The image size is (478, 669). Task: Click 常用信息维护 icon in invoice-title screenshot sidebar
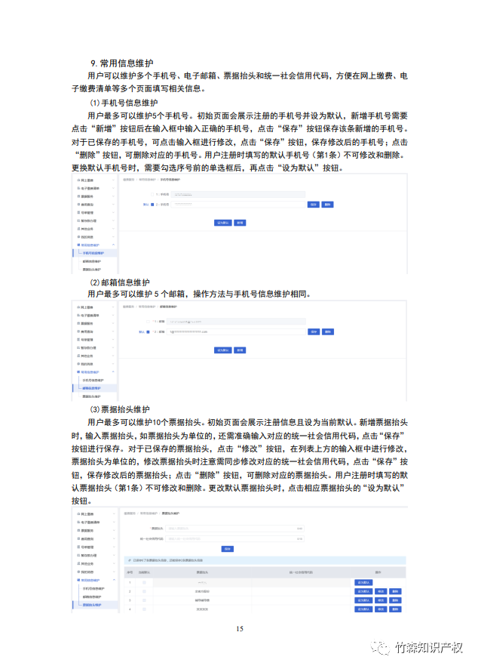coord(78,580)
